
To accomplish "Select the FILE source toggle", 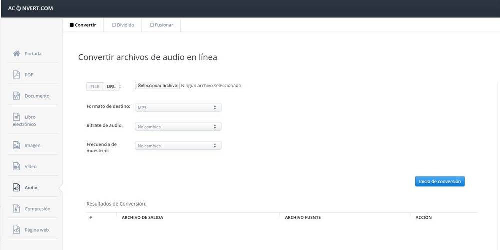I will 95,86.
